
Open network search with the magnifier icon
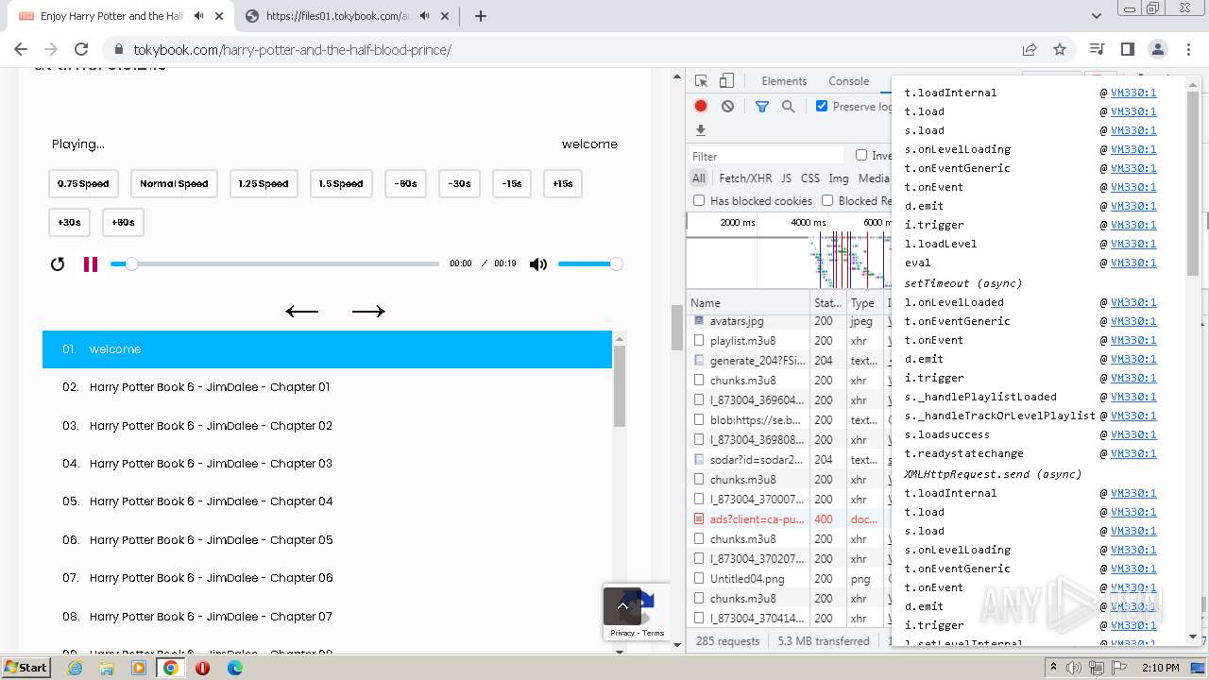pyautogui.click(x=789, y=107)
